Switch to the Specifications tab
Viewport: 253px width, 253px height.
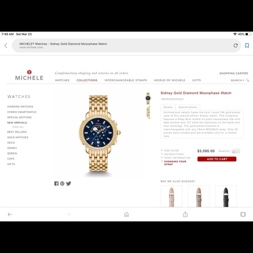188,107
